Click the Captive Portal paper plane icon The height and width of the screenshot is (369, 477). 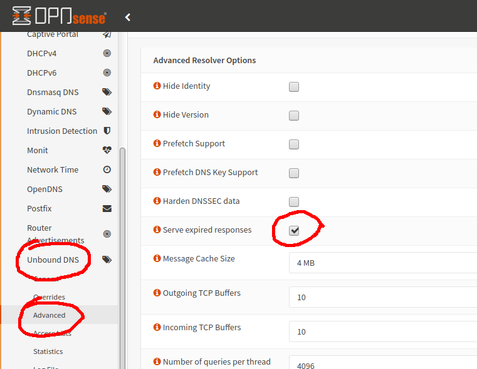pyautogui.click(x=107, y=34)
